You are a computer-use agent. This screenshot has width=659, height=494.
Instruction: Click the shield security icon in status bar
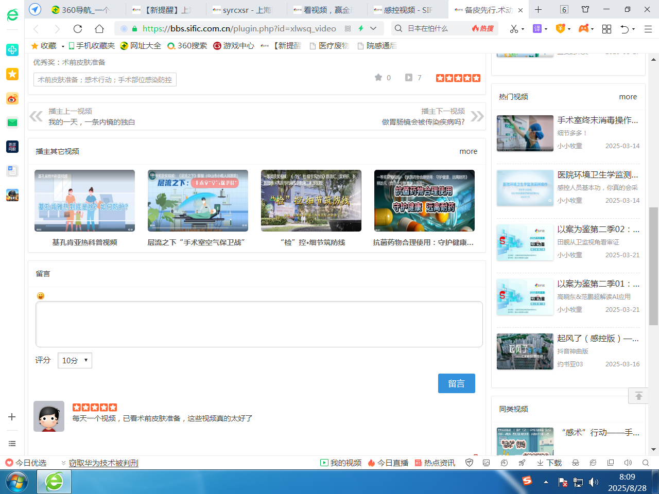pyautogui.click(x=469, y=463)
